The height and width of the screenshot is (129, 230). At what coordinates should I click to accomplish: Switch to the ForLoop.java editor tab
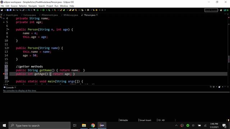(29, 15)
